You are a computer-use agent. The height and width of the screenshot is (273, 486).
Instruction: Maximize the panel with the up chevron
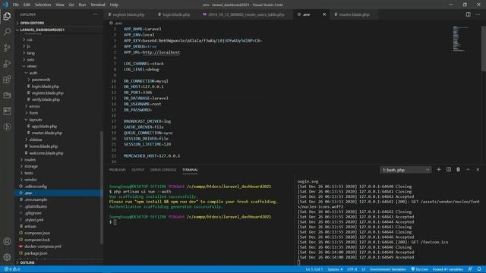tap(468, 170)
